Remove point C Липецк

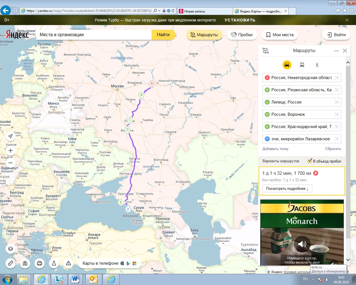[x=337, y=102]
